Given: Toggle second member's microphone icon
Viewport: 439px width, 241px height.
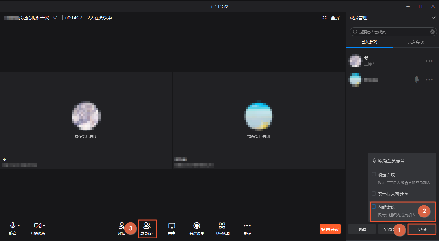Looking at the screenshot, I should tap(416, 80).
